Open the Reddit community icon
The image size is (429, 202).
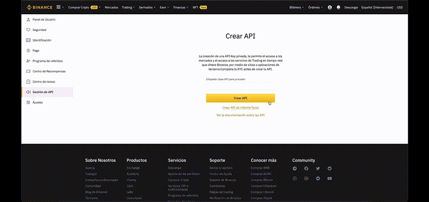point(330,168)
